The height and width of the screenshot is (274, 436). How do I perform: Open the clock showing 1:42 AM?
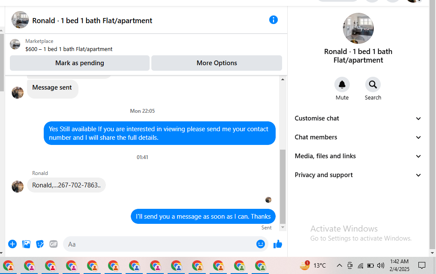tap(399, 265)
